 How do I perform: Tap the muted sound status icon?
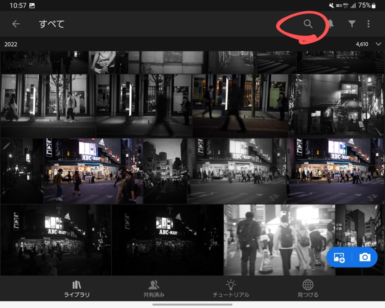[332, 5]
